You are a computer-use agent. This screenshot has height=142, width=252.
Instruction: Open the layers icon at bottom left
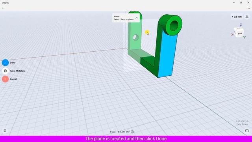pyautogui.click(x=5, y=131)
